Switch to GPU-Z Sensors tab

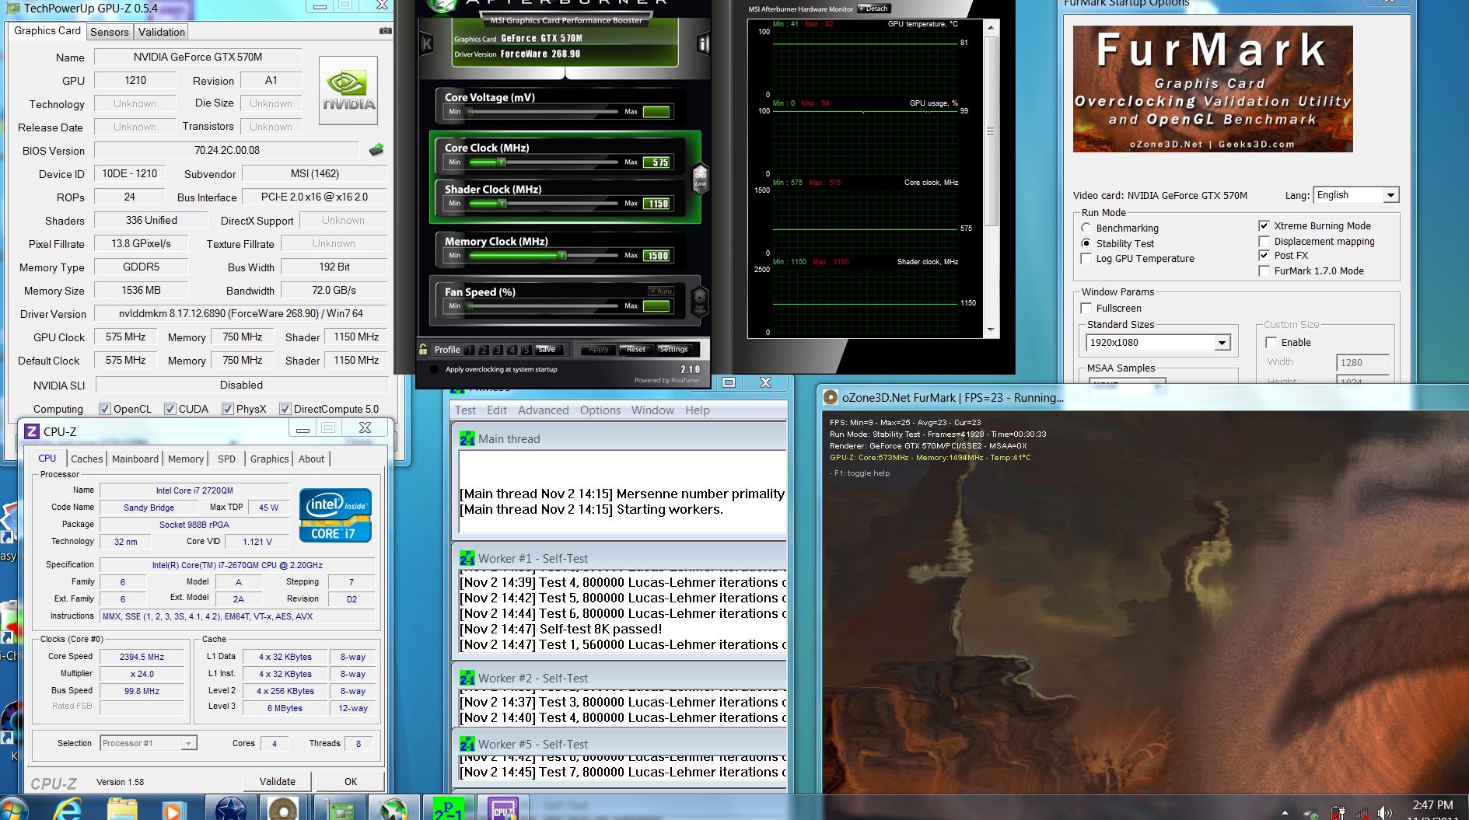click(x=109, y=32)
